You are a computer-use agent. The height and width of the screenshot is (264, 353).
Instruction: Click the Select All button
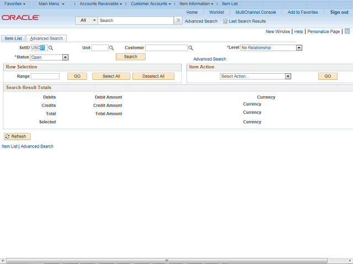[x=111, y=76]
